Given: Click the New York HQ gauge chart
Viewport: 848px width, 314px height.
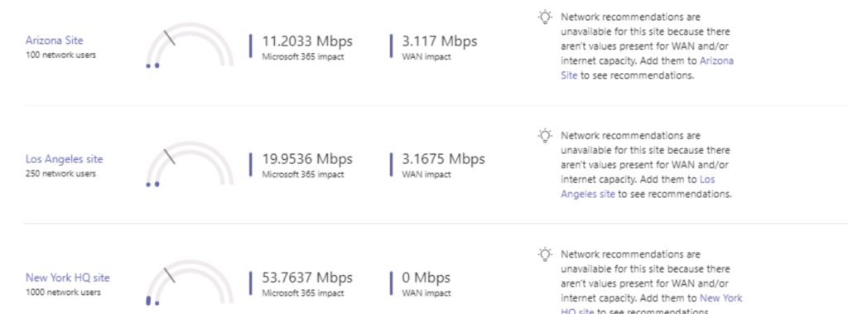Looking at the screenshot, I should click(190, 283).
